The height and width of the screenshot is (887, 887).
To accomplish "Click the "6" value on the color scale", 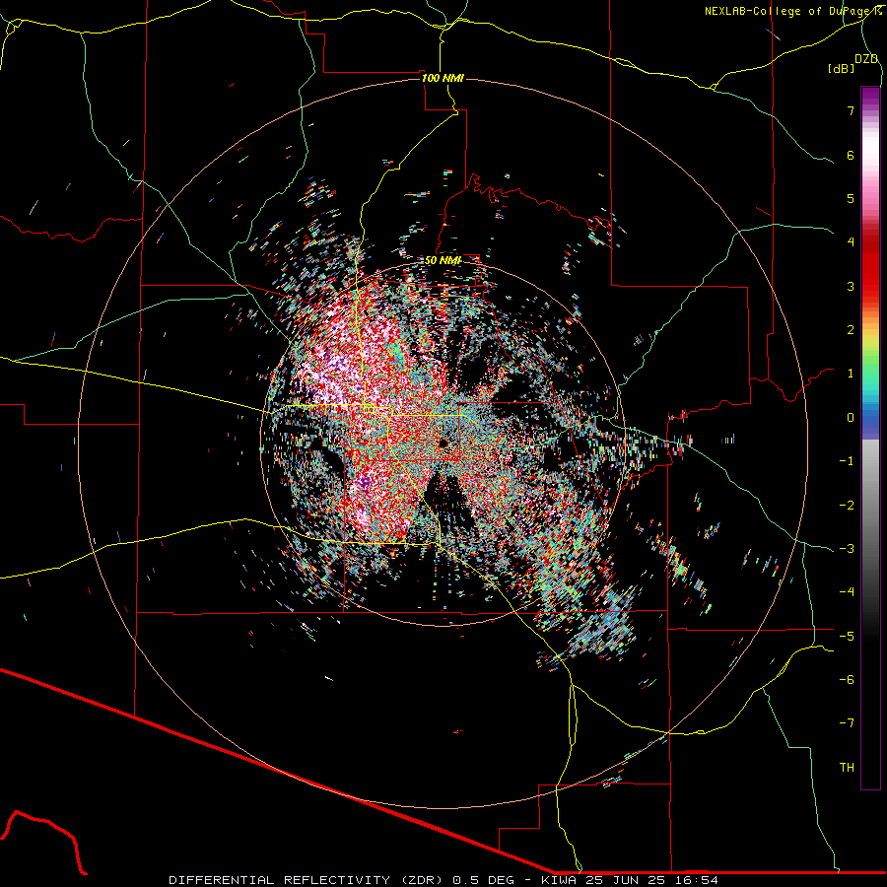I will (x=851, y=155).
